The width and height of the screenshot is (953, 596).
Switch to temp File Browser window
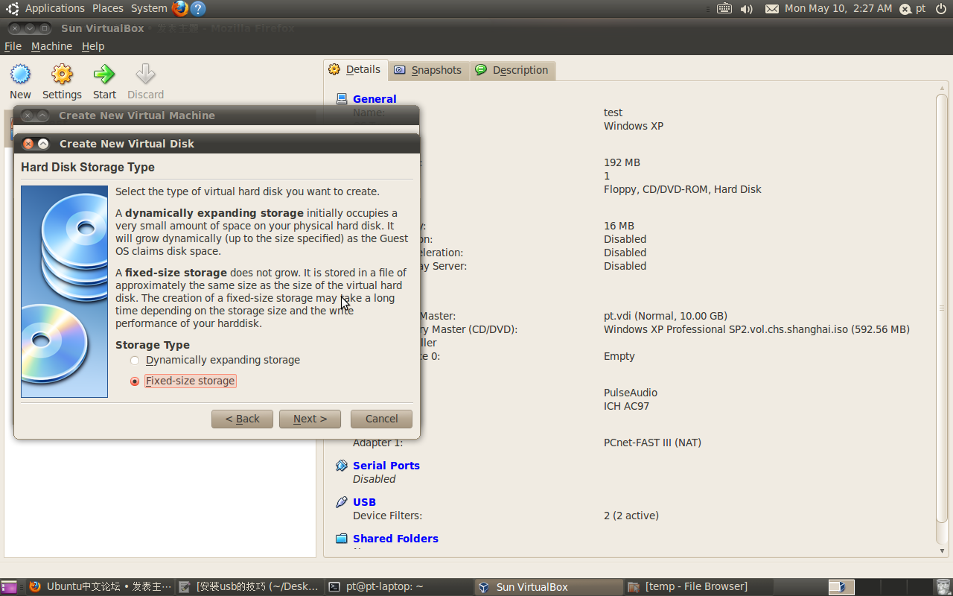[x=697, y=587]
